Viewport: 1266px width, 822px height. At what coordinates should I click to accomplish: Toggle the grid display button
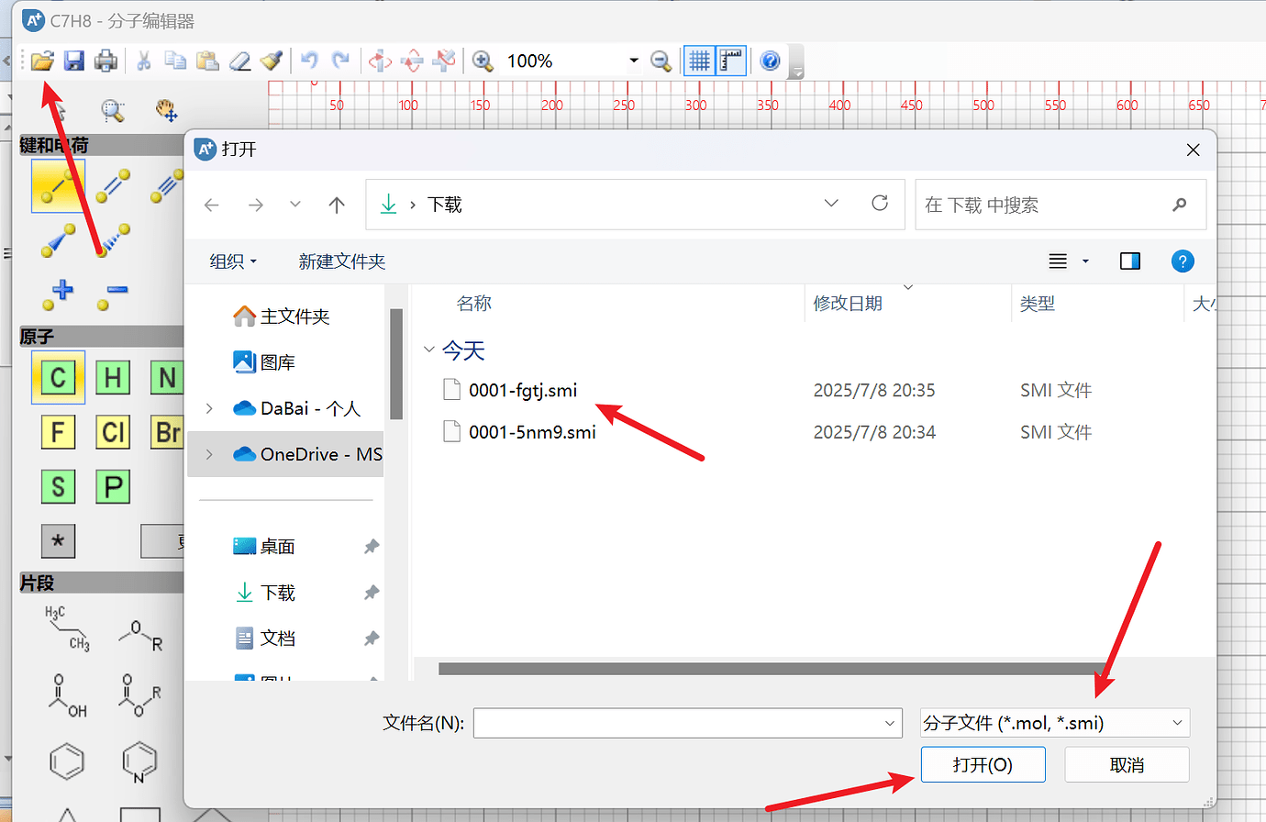tap(699, 61)
